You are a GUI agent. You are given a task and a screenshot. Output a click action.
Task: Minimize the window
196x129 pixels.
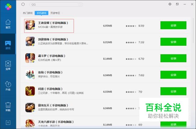pos(185,4)
